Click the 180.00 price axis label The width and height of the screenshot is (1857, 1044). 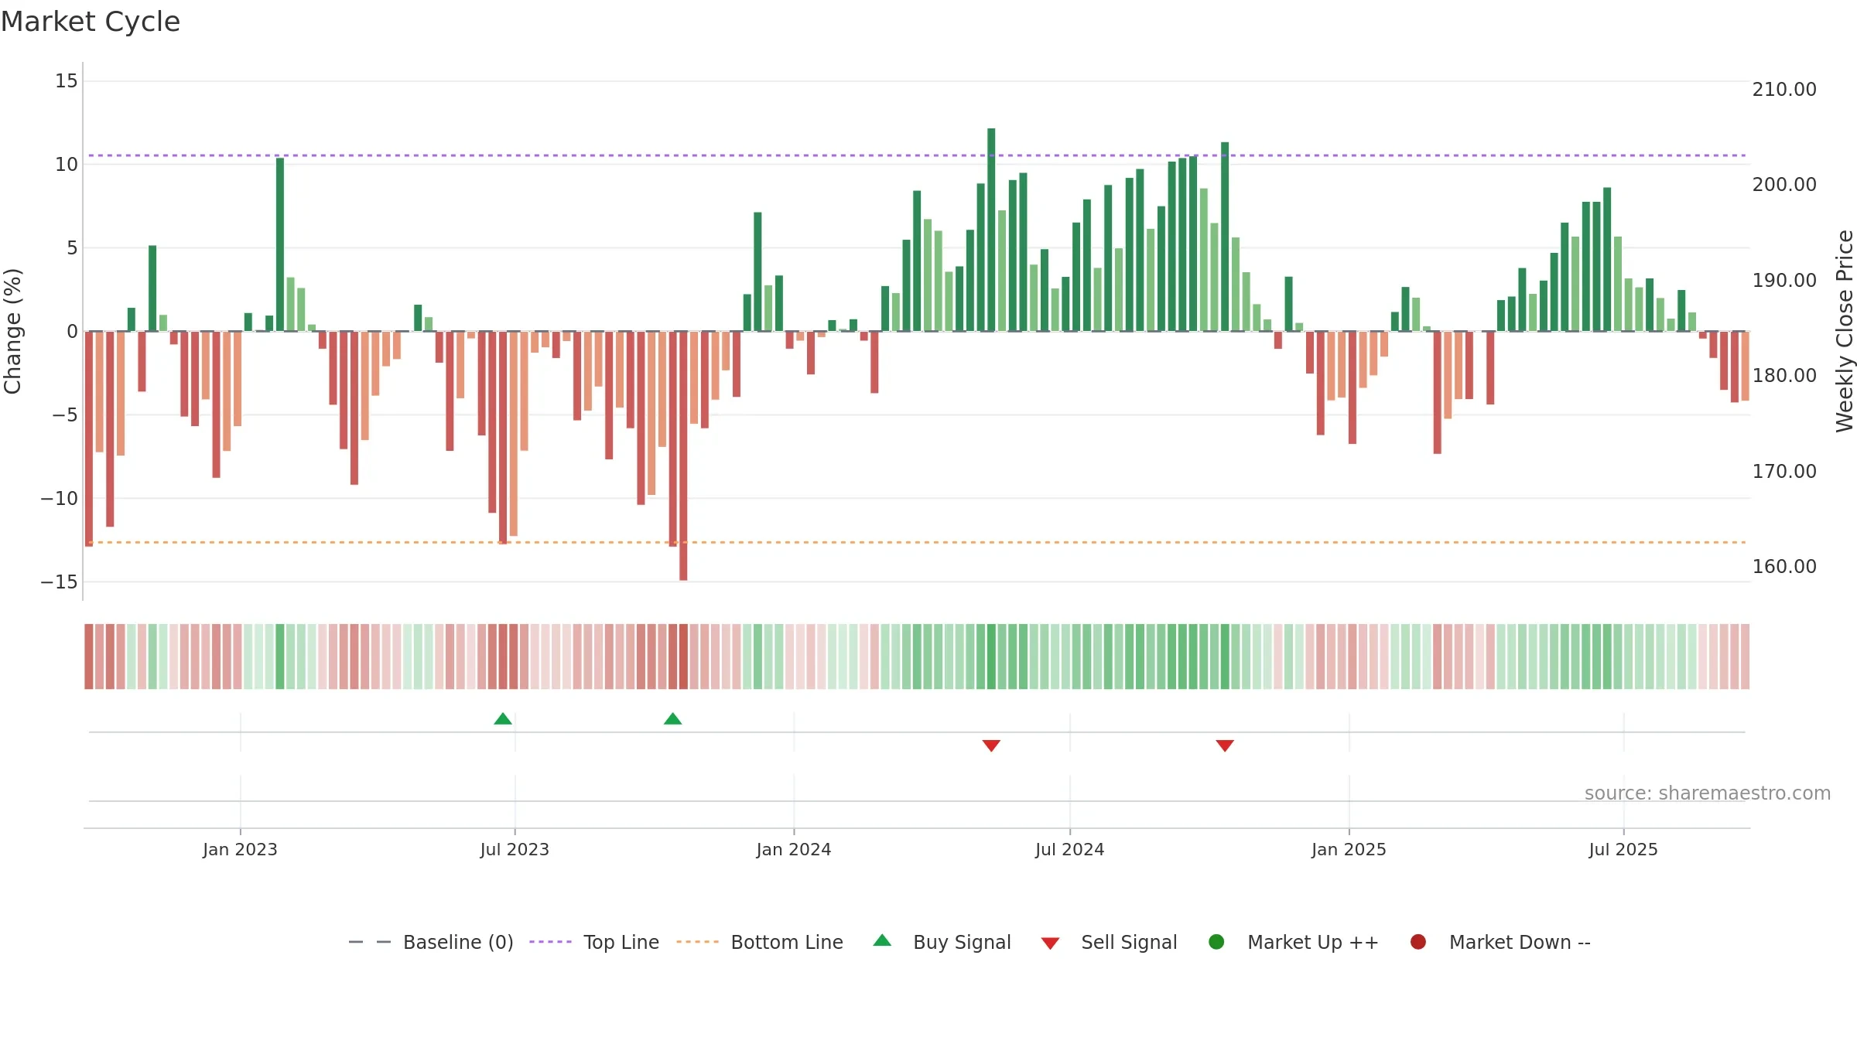click(1784, 376)
